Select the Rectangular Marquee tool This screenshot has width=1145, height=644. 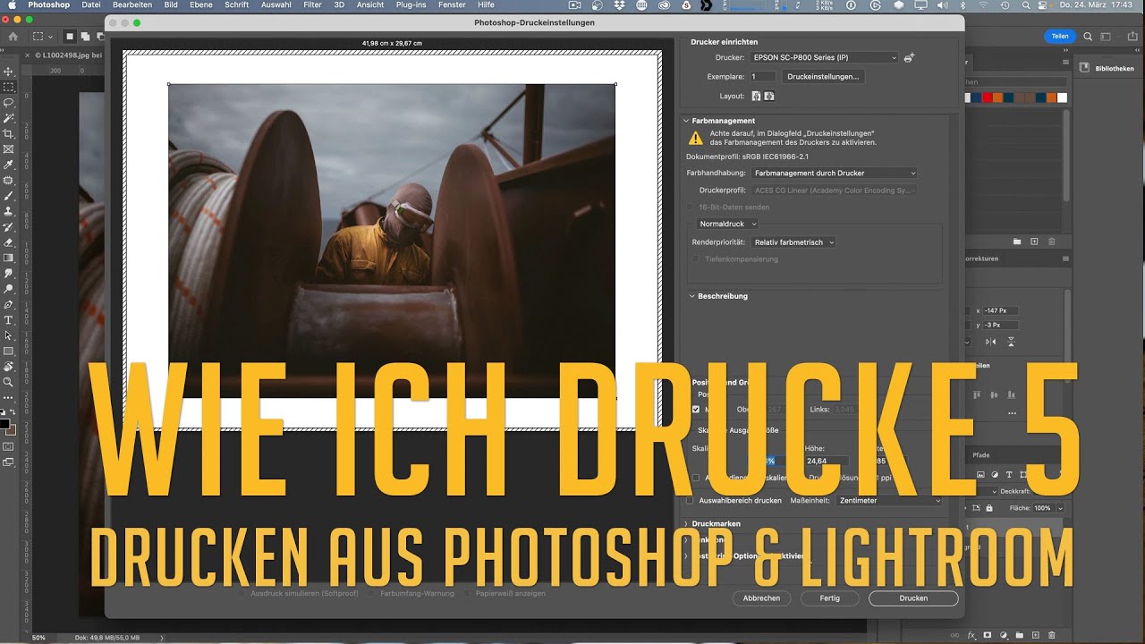point(9,87)
